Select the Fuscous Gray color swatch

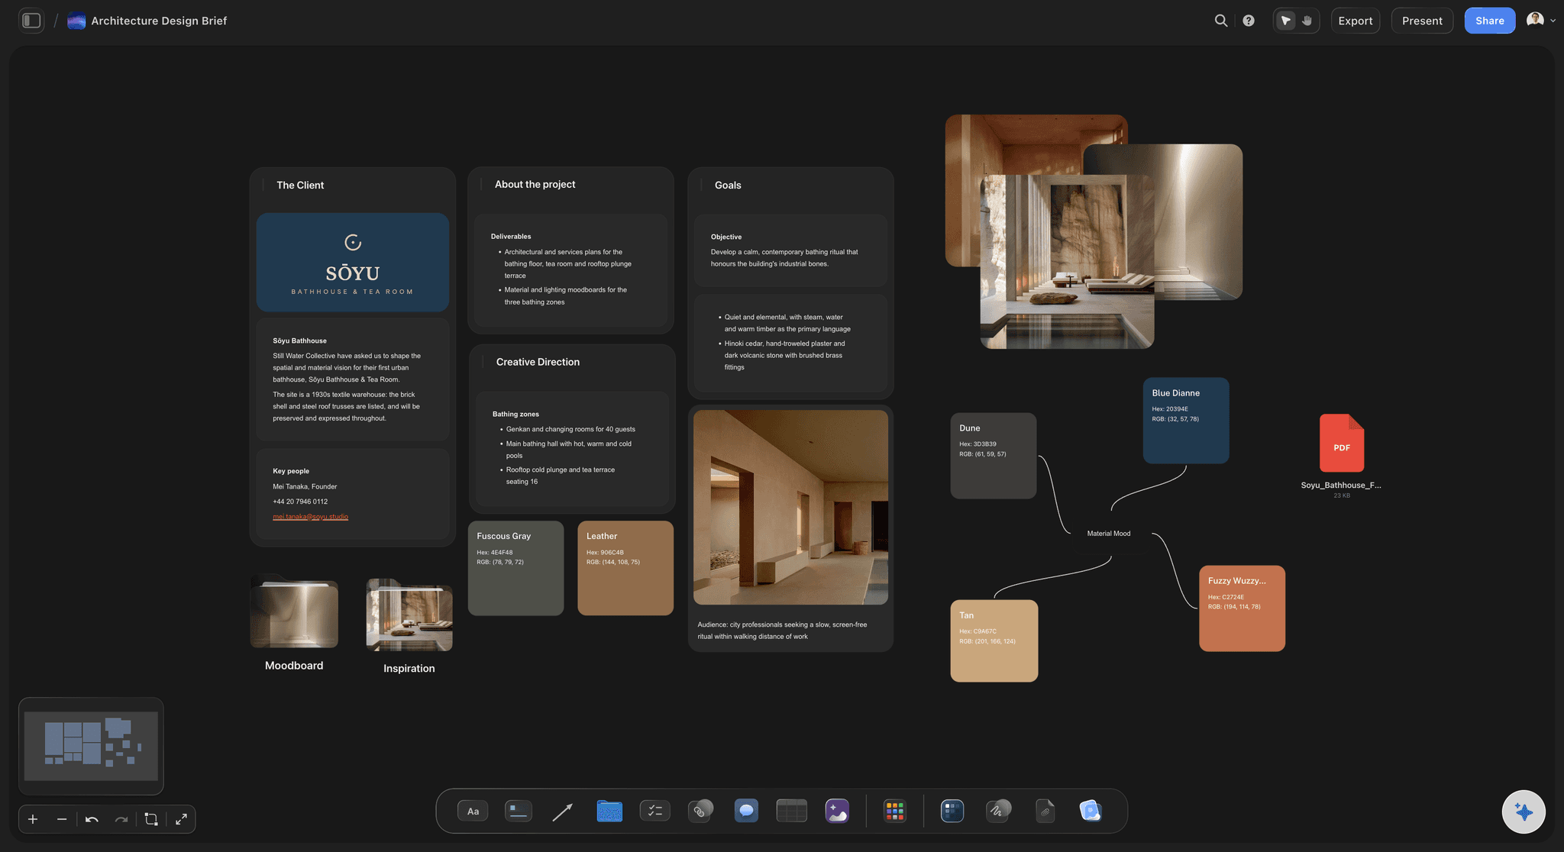pyautogui.click(x=515, y=568)
